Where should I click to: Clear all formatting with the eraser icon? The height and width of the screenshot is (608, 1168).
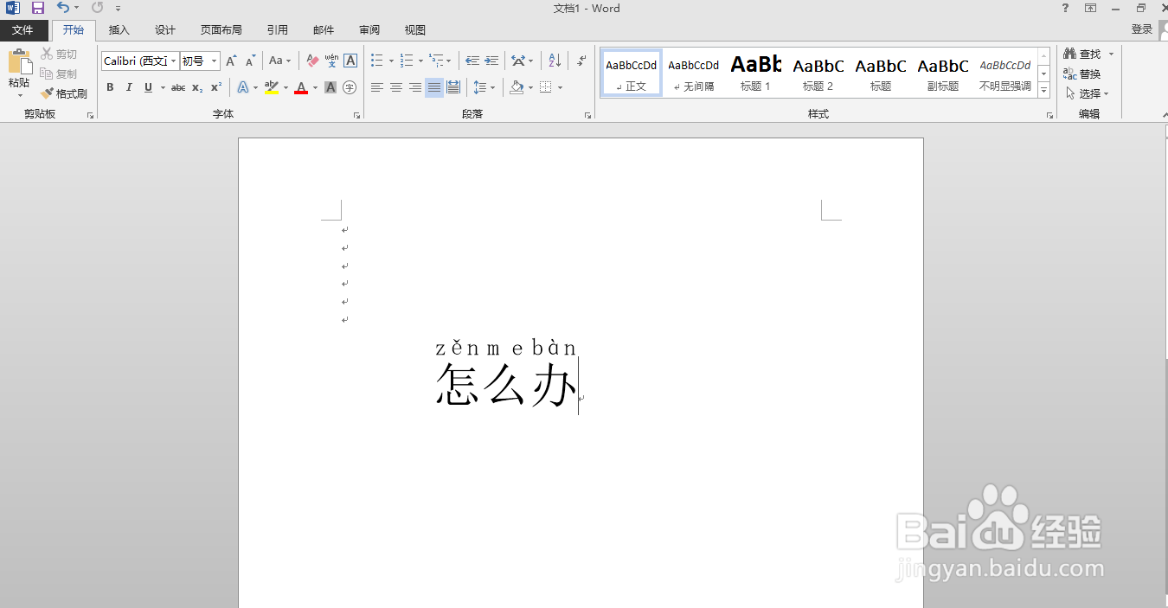(311, 61)
